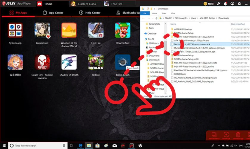The width and height of the screenshot is (250, 149).
Task: Open File menu in Explorer window
Action: (145, 13)
